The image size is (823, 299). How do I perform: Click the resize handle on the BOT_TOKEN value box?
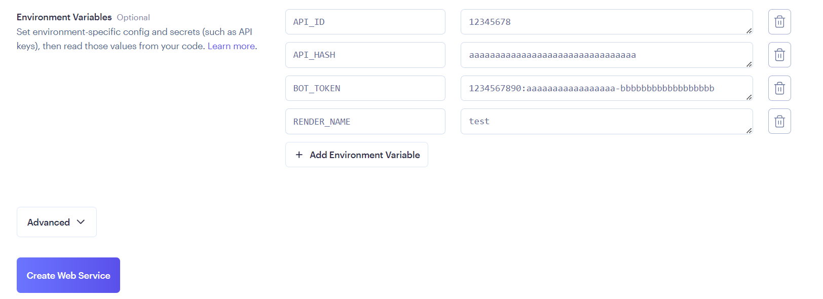pos(749,97)
